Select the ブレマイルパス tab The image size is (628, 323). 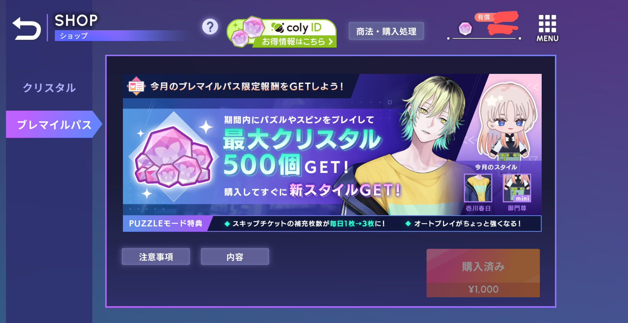point(54,124)
